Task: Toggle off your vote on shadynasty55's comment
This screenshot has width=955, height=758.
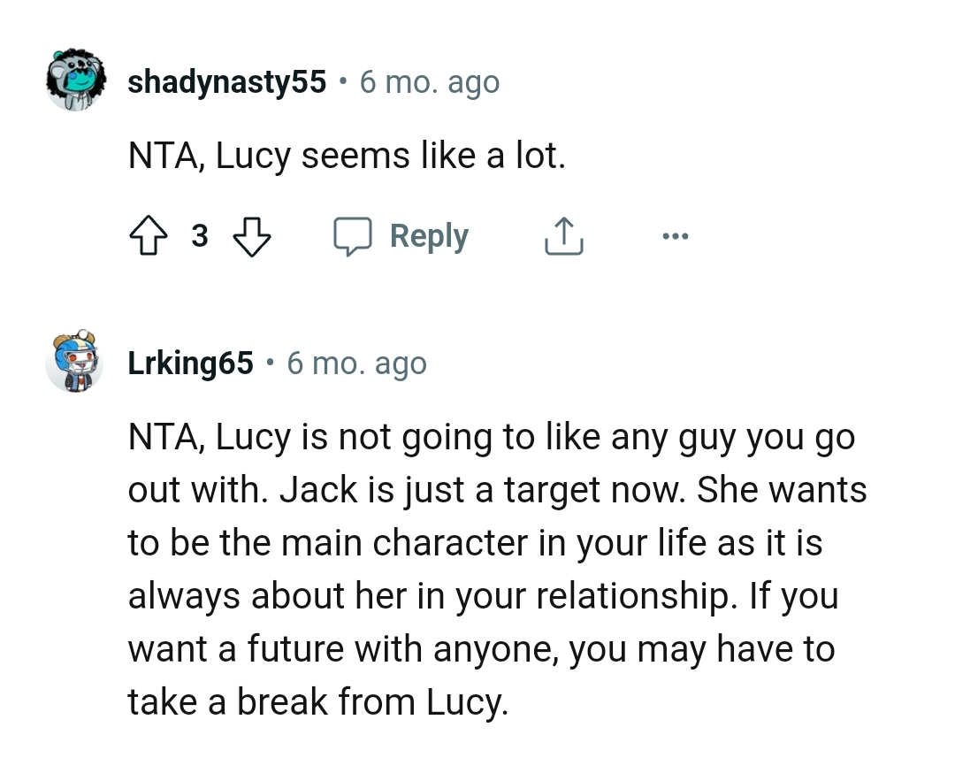Action: (x=150, y=235)
